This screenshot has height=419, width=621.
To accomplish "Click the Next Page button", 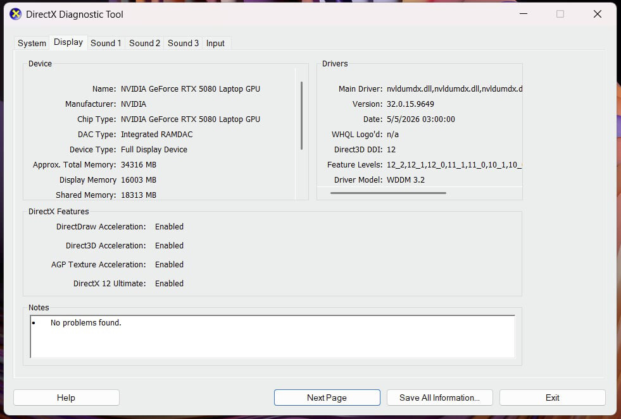I will pos(327,398).
